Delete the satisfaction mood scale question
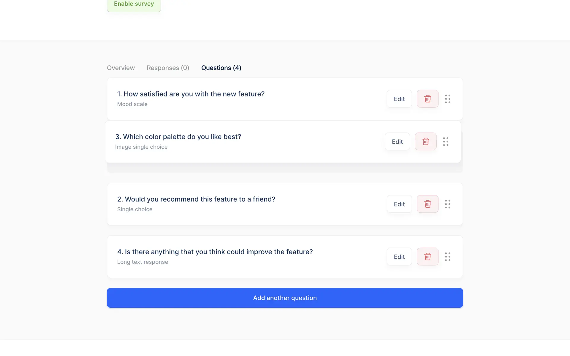Viewport: 570px width, 356px height. (427, 99)
